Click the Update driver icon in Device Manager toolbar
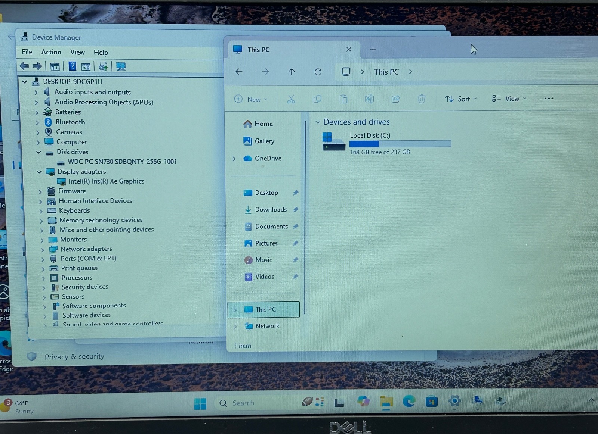 103,67
